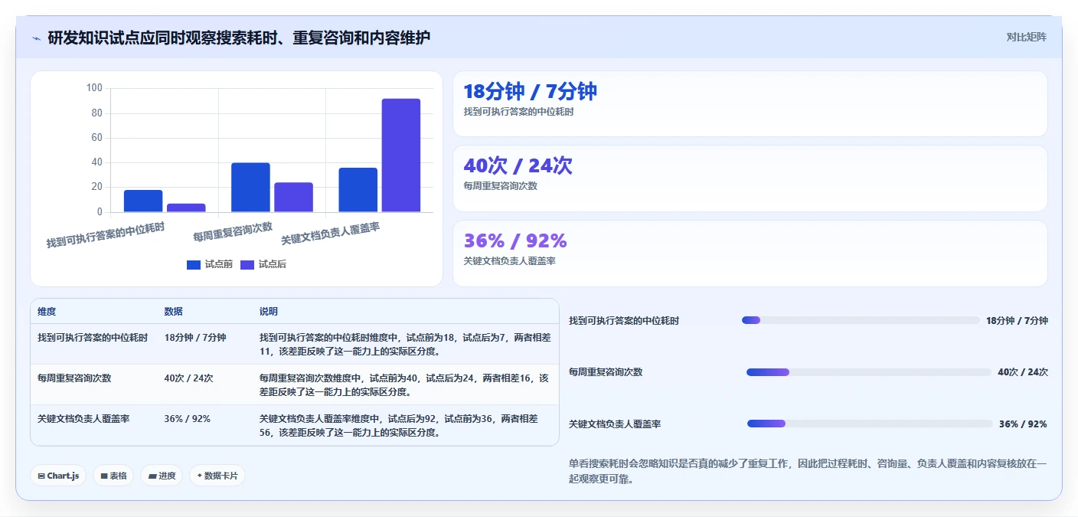
Task: Click the 数据卡片 tag chip
Action: click(217, 476)
